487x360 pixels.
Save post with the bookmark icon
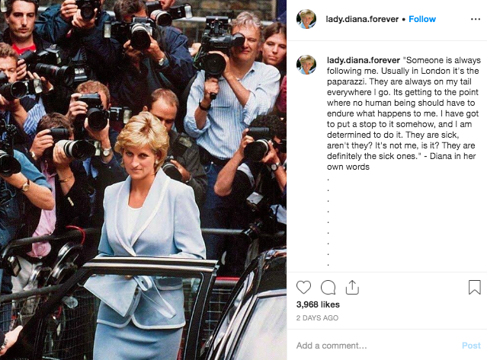[x=475, y=287]
